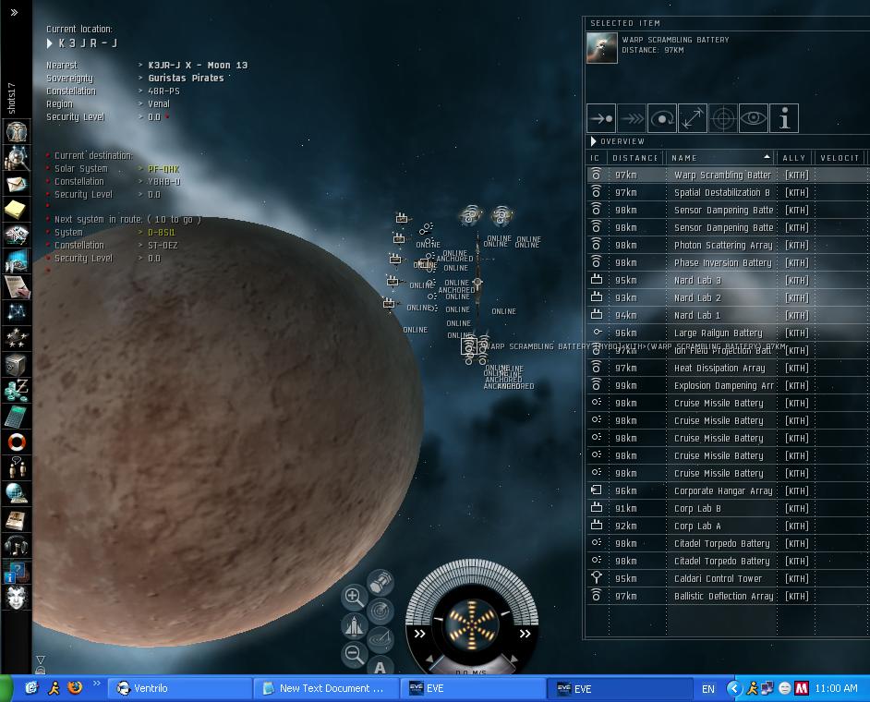Click next system D-BSI1 link
The width and height of the screenshot is (870, 702).
pyautogui.click(x=162, y=233)
